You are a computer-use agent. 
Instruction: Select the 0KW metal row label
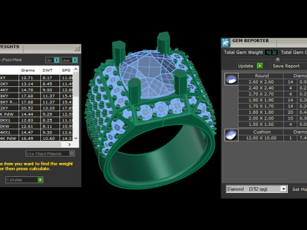coord(9,126)
